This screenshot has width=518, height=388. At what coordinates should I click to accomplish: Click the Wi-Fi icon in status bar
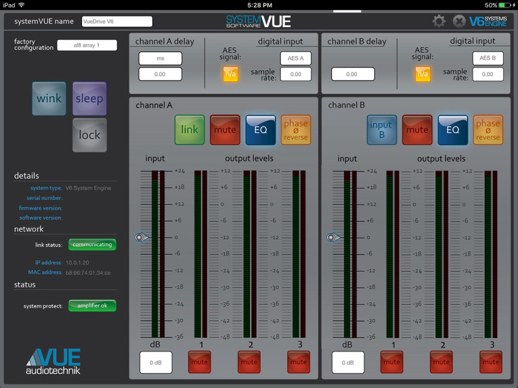pyautogui.click(x=22, y=5)
